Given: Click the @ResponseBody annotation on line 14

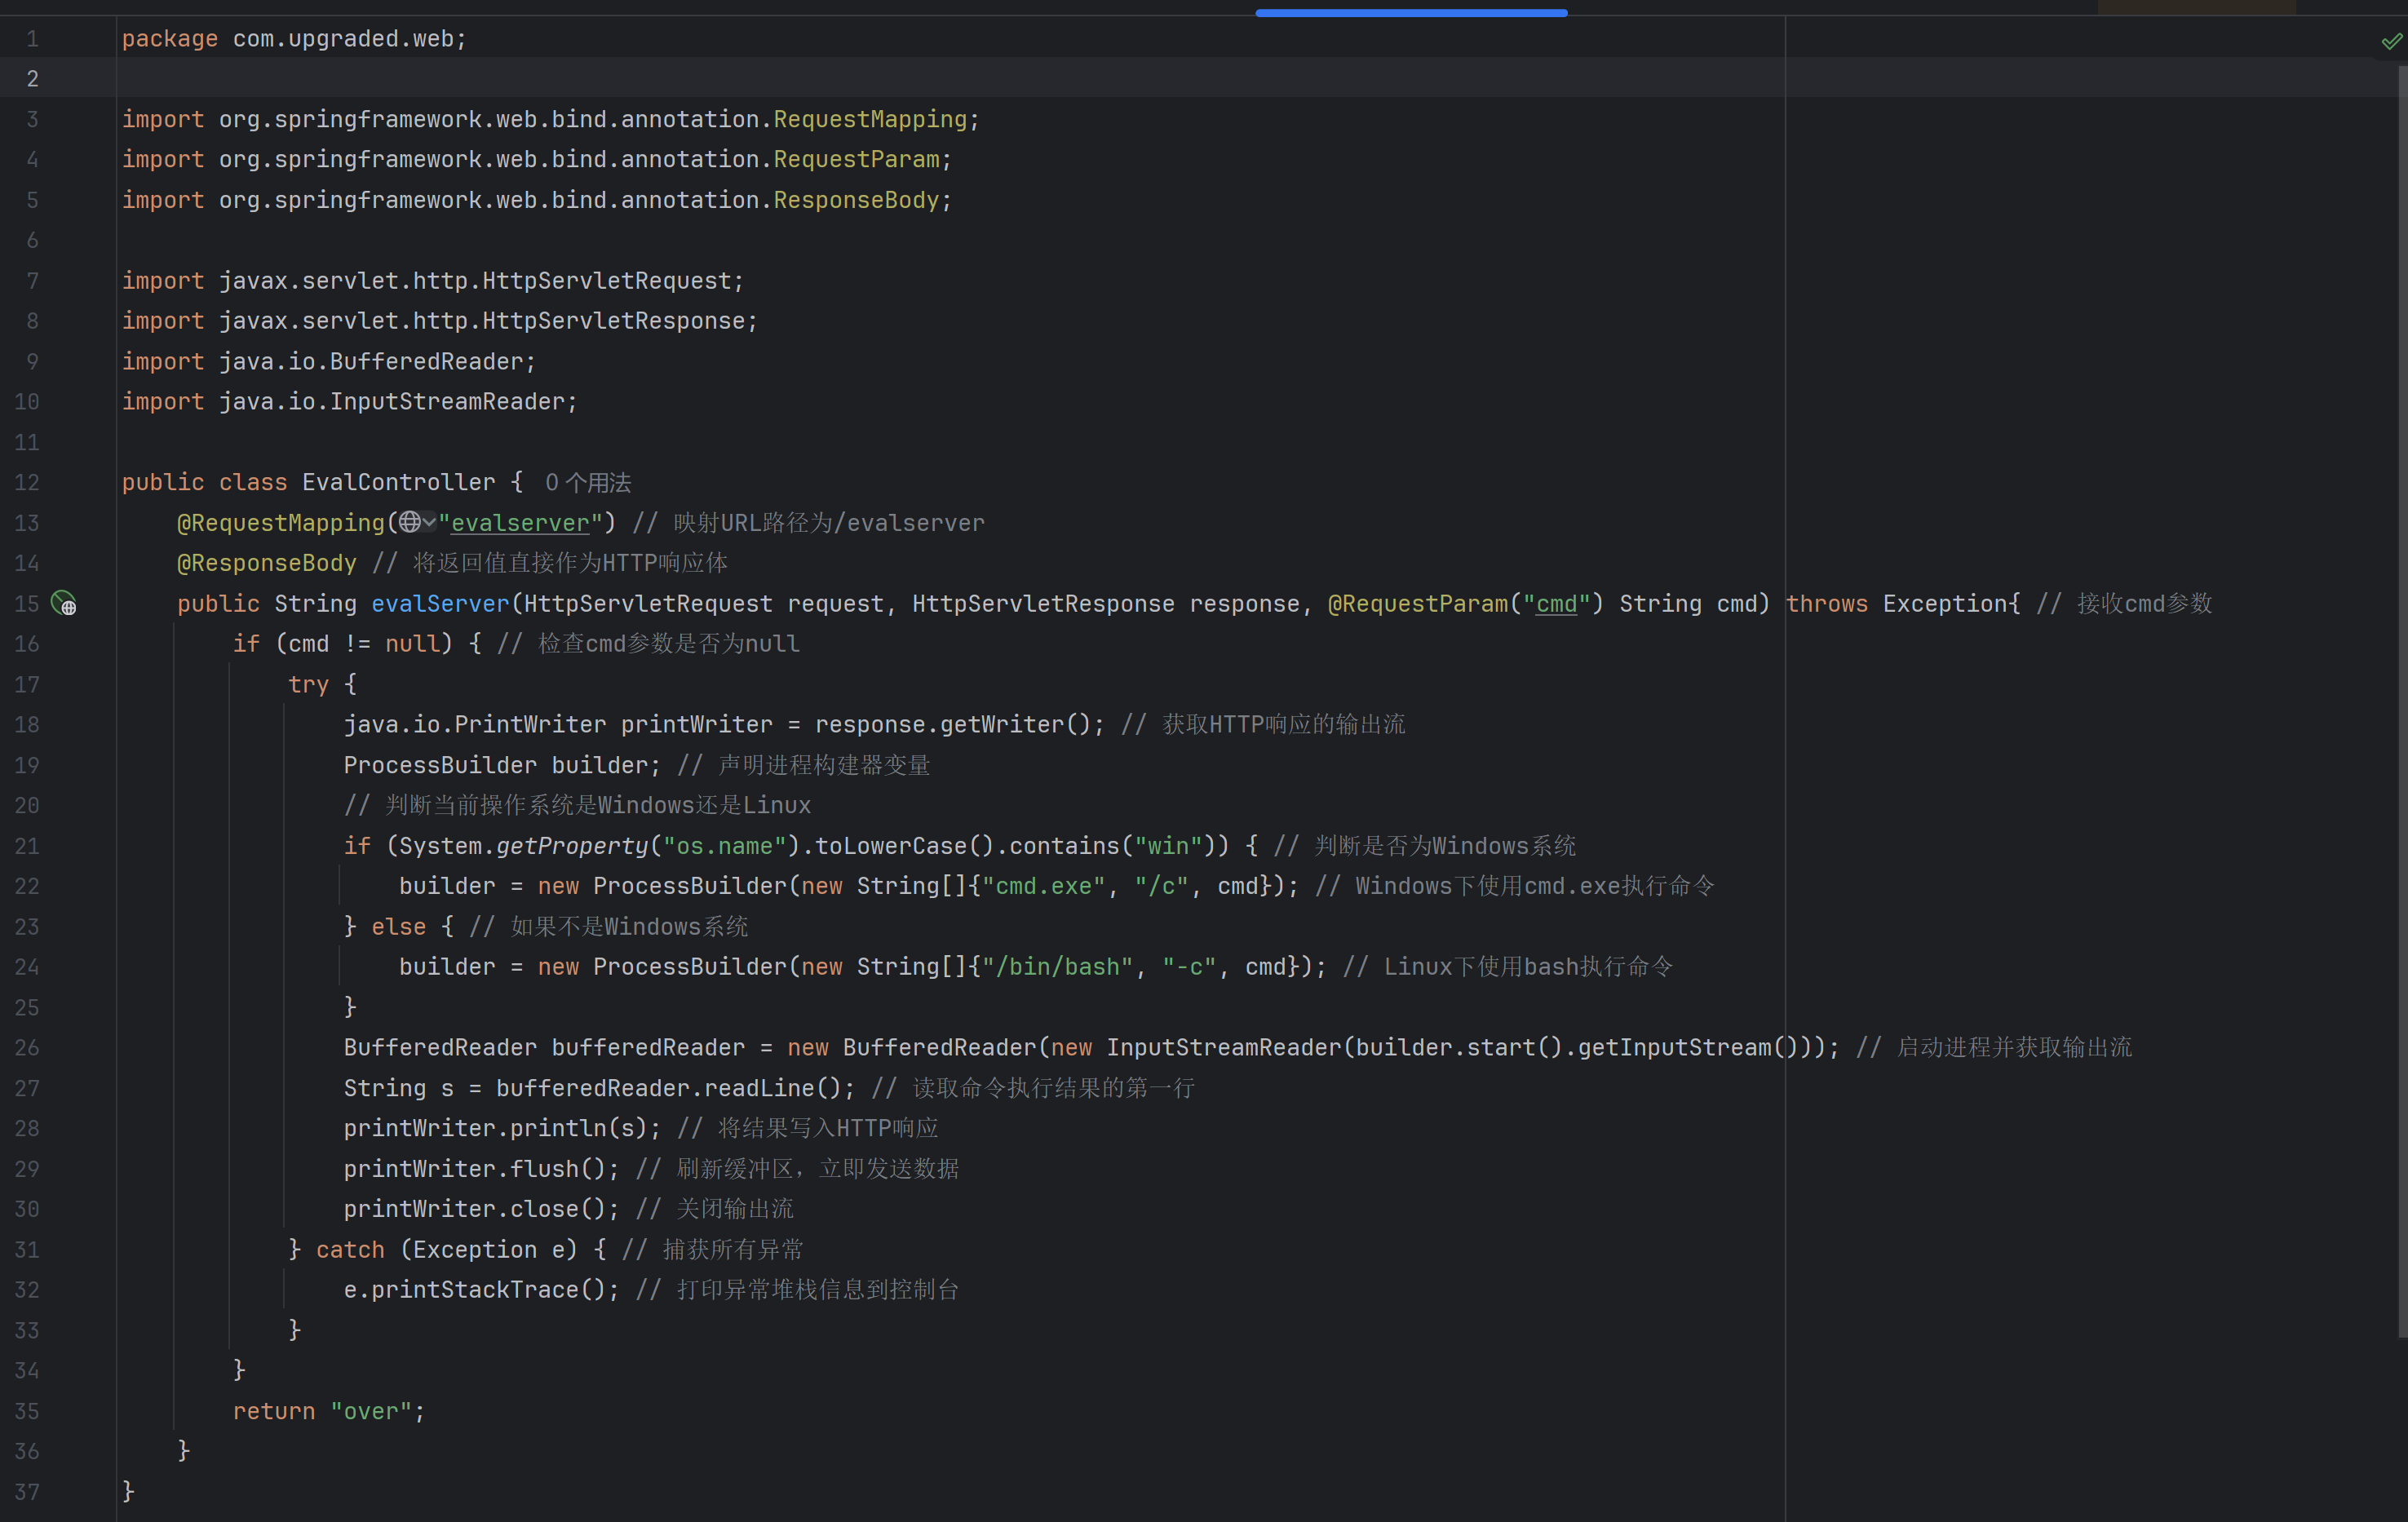Looking at the screenshot, I should (266, 563).
